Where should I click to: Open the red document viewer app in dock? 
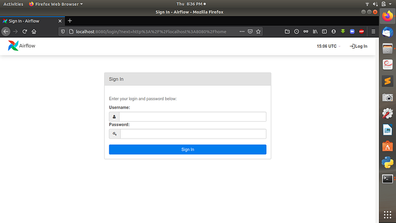(x=388, y=65)
